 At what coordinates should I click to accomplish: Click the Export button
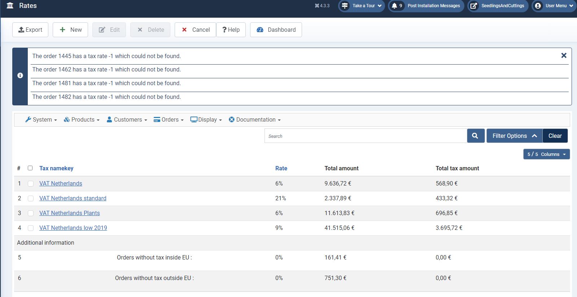[x=30, y=30]
